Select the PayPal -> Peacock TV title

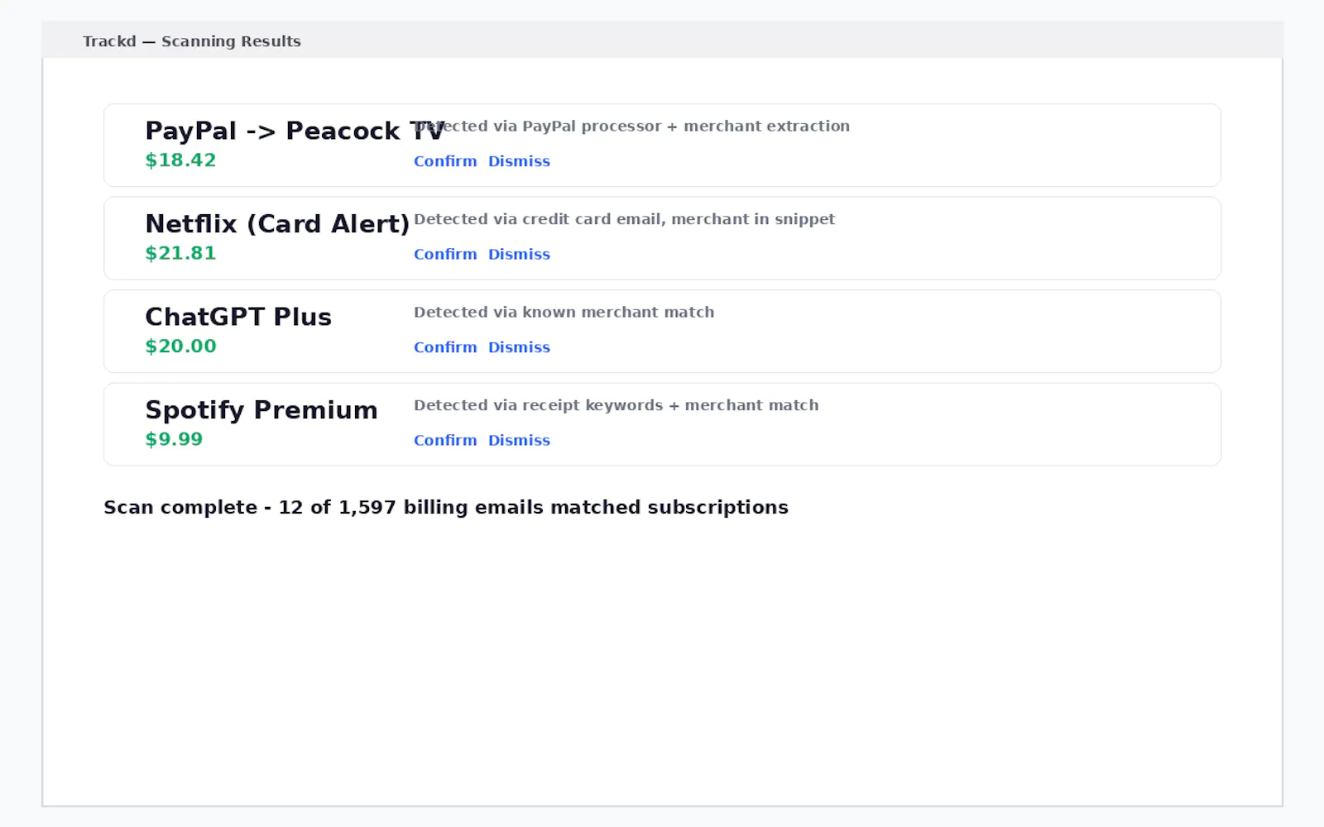295,131
